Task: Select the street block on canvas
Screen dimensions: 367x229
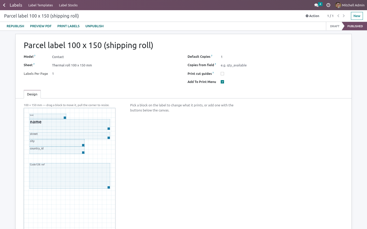Action: tap(70, 136)
